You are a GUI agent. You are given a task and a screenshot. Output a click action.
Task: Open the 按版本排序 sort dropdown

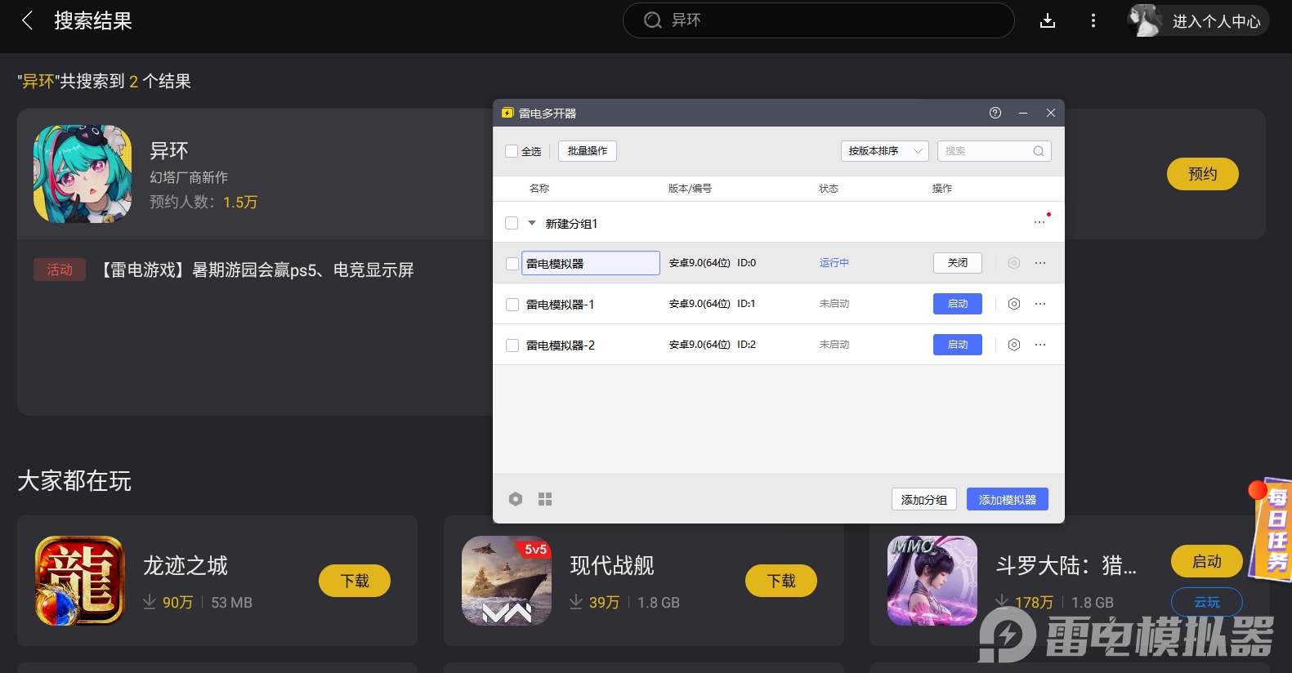[x=884, y=151]
